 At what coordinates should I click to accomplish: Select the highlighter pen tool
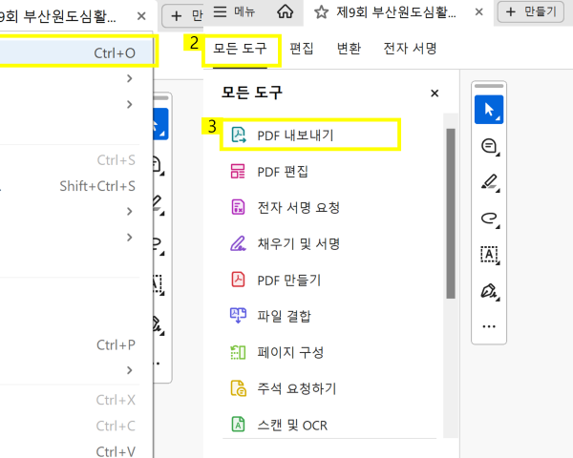click(x=489, y=182)
